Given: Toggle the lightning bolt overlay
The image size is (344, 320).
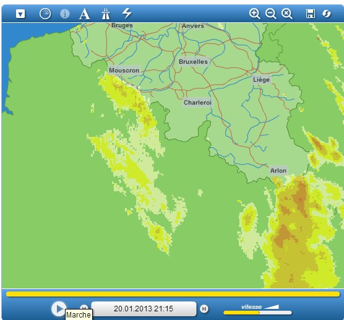Looking at the screenshot, I should tap(127, 13).
